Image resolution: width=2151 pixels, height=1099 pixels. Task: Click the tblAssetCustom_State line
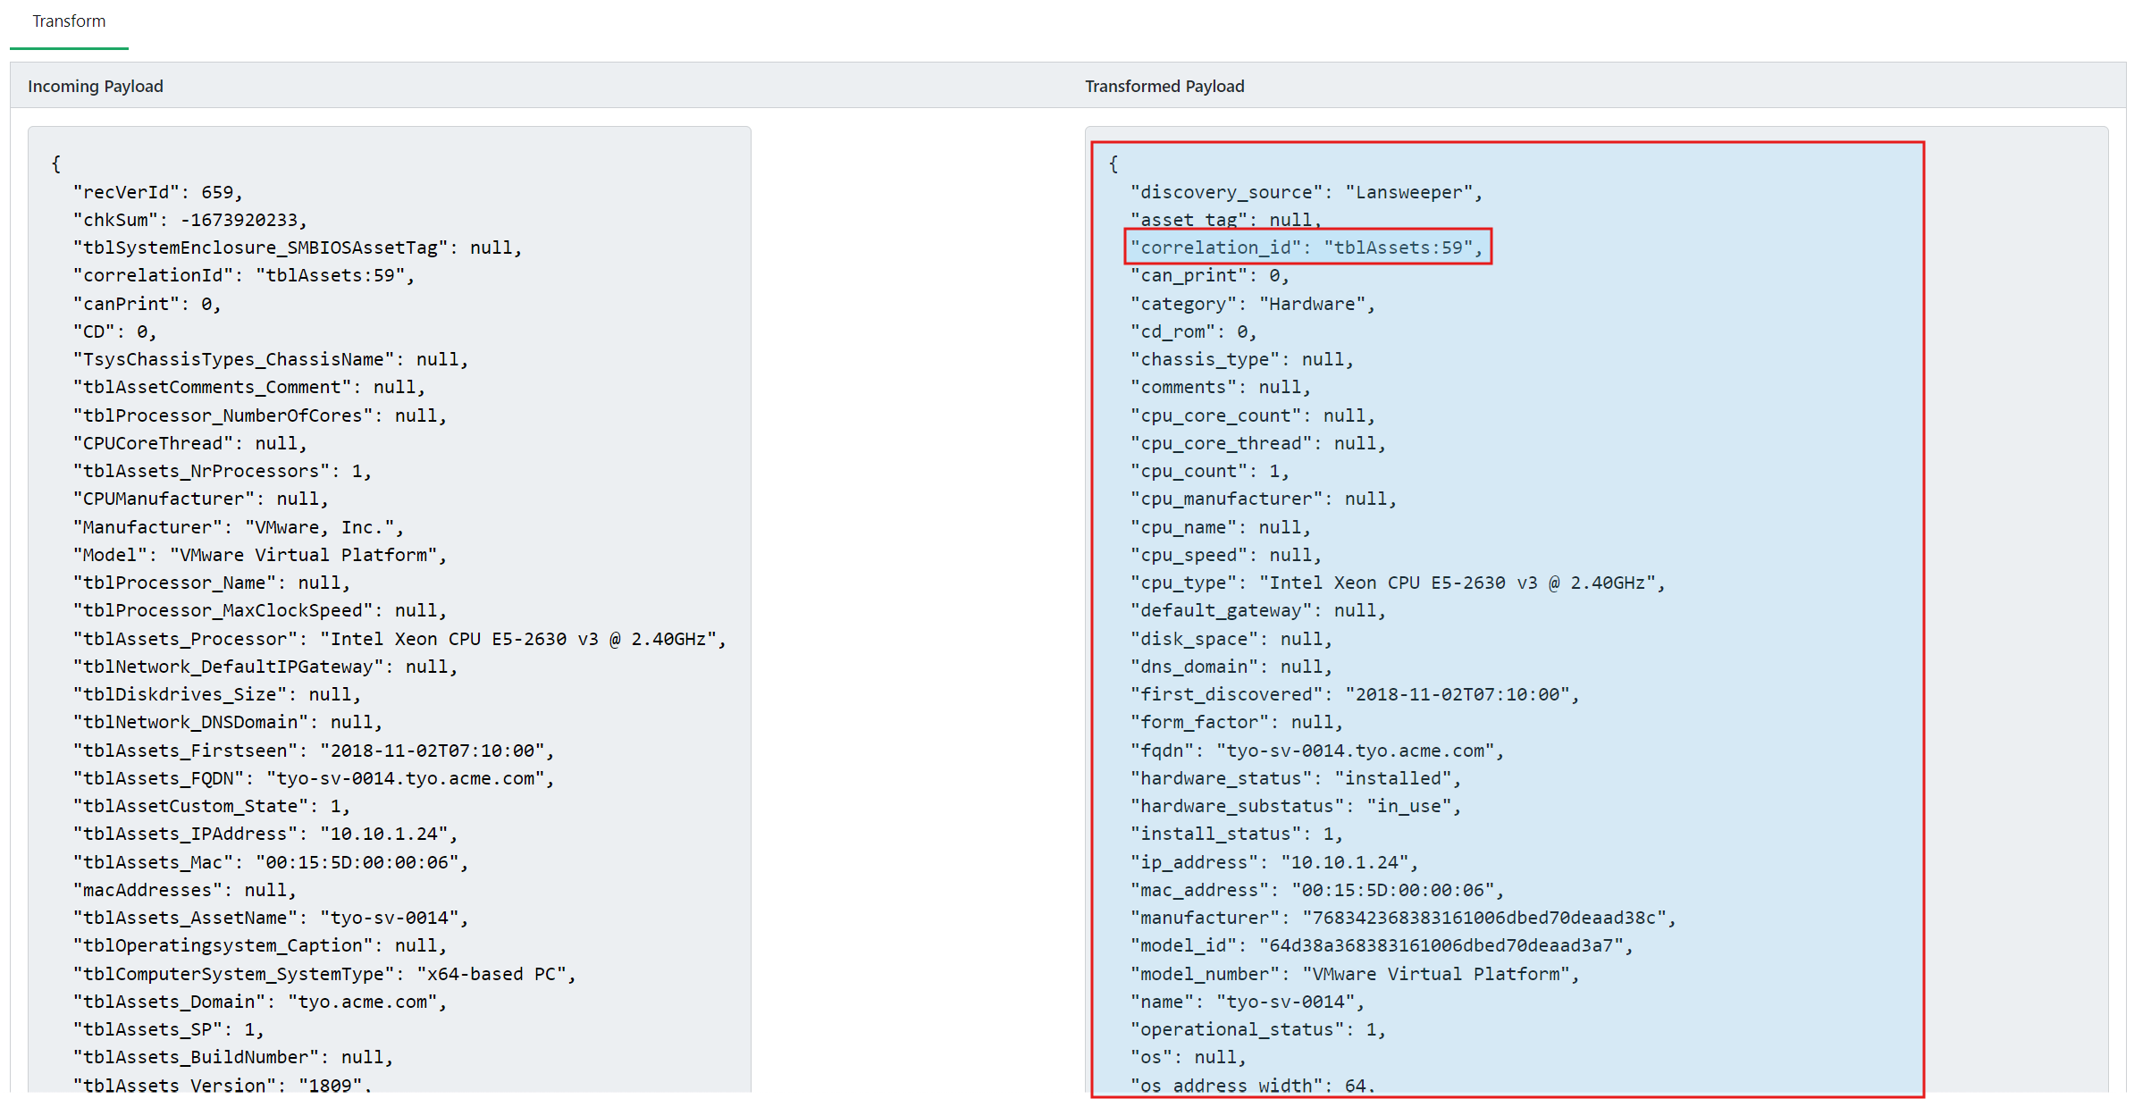point(212,806)
